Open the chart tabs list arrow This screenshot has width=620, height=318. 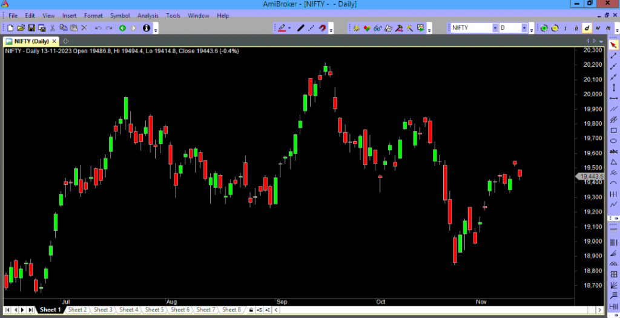coord(601,41)
